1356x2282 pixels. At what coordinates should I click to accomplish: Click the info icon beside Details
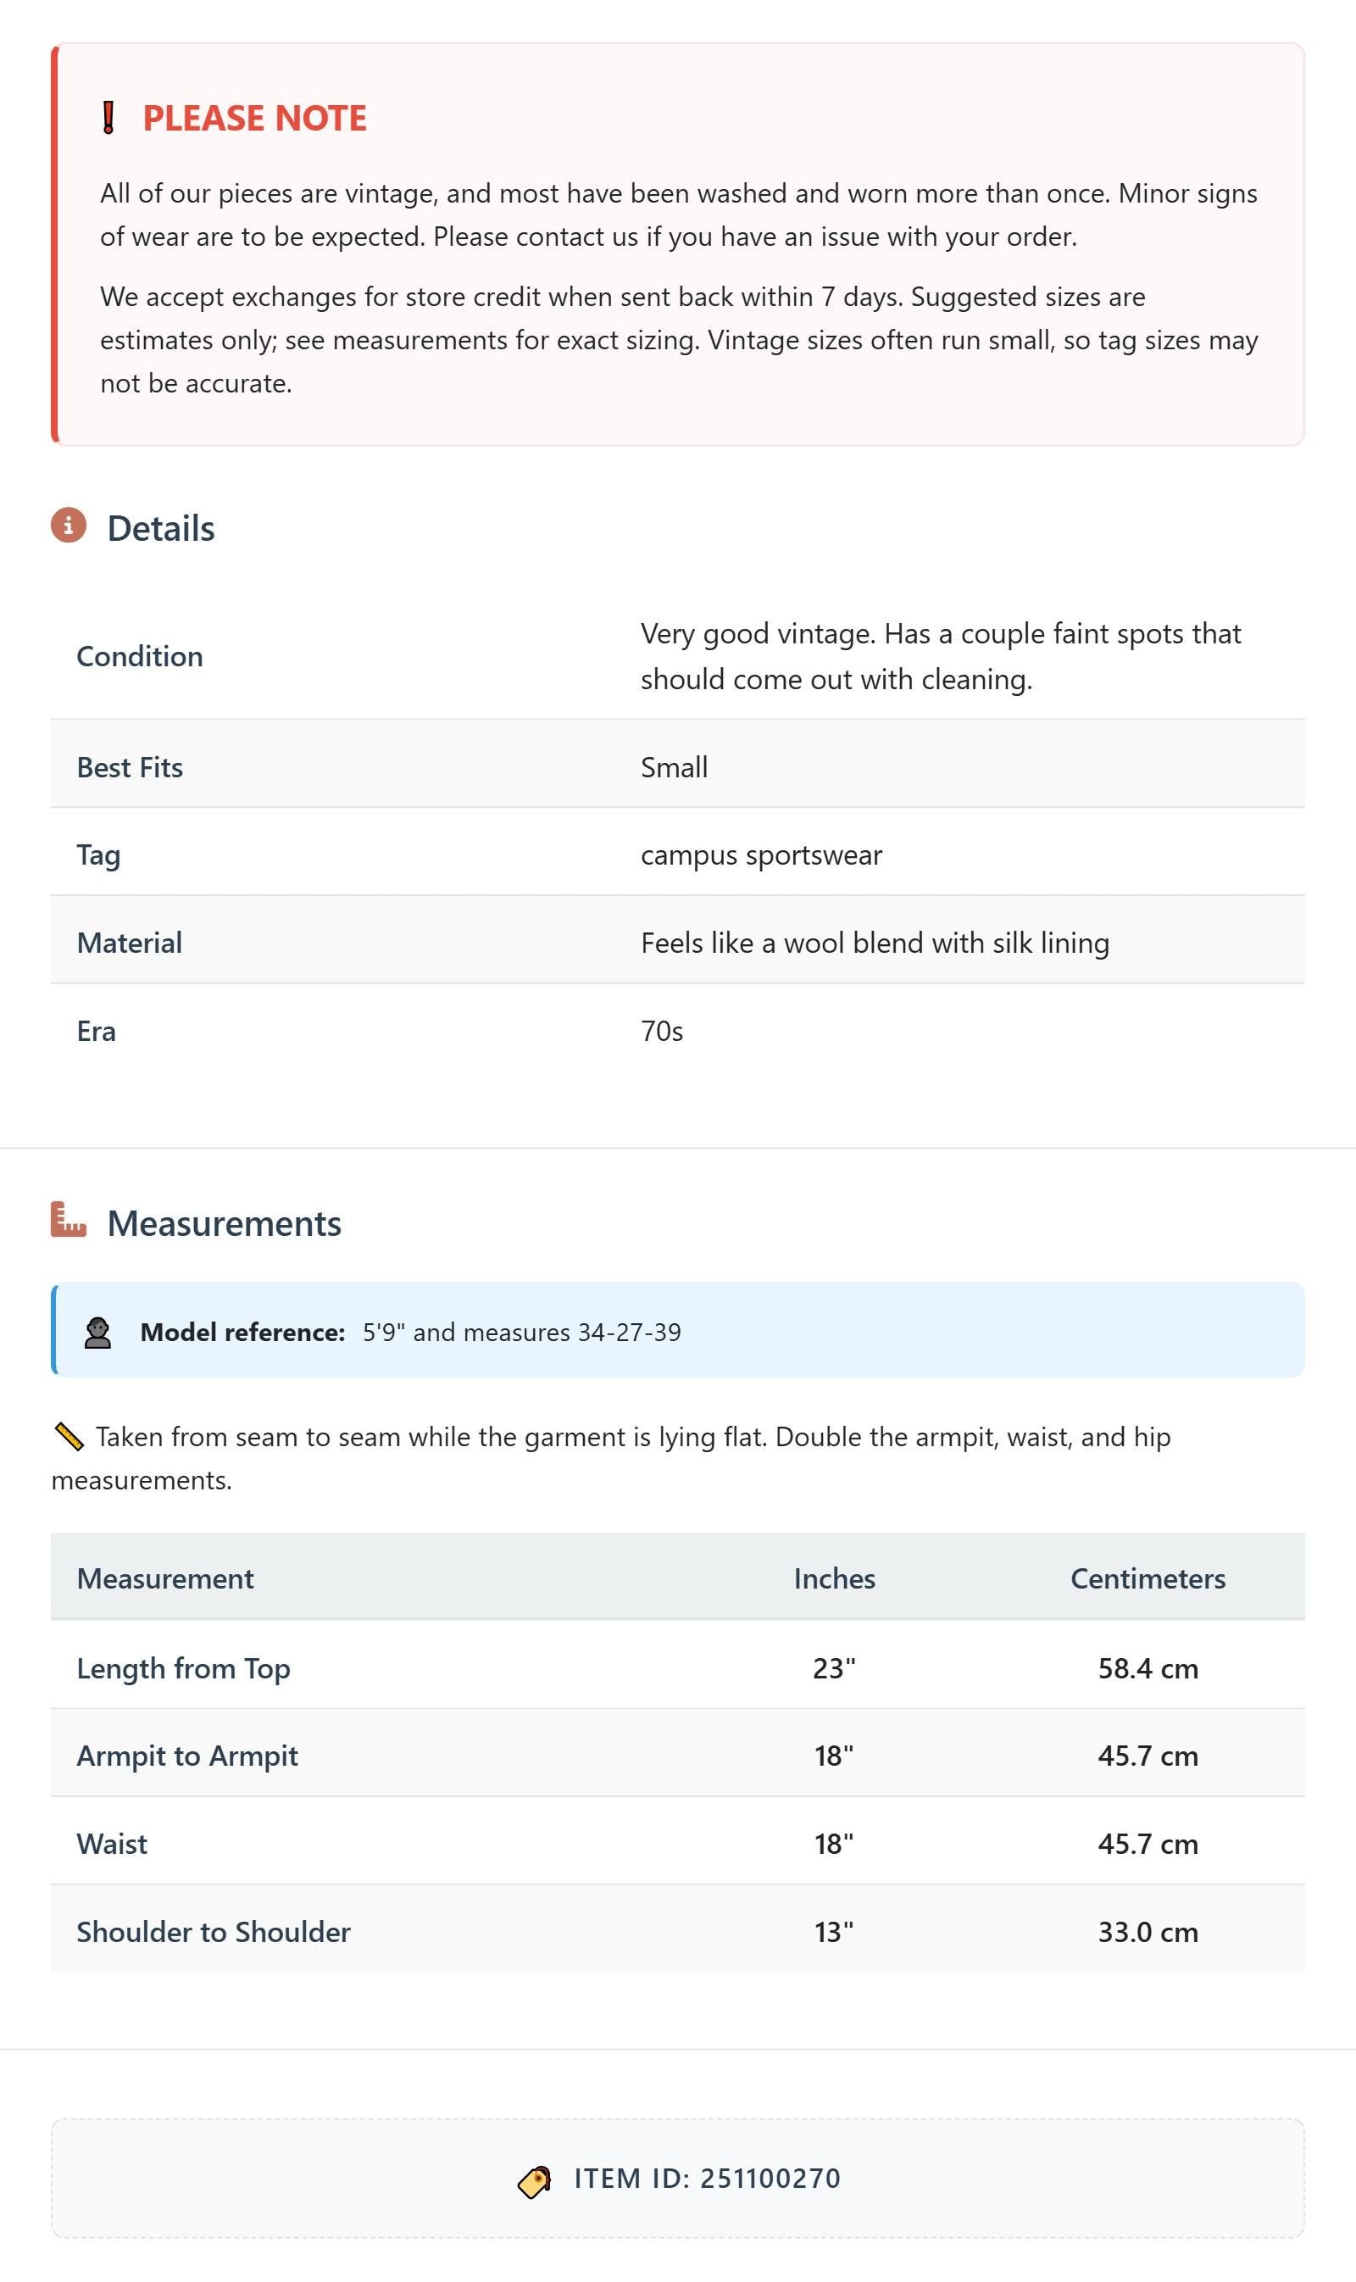[x=69, y=526]
